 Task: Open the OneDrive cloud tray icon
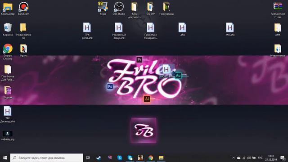coord(238,158)
